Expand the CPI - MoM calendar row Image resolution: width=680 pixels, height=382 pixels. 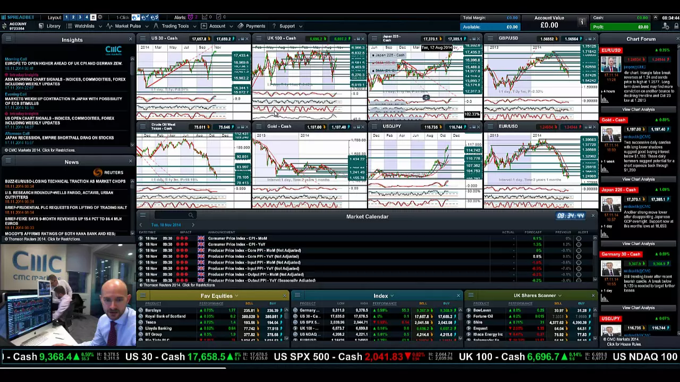click(141, 238)
